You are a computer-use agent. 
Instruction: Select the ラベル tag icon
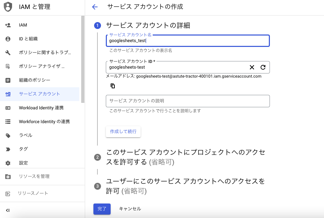click(x=8, y=135)
